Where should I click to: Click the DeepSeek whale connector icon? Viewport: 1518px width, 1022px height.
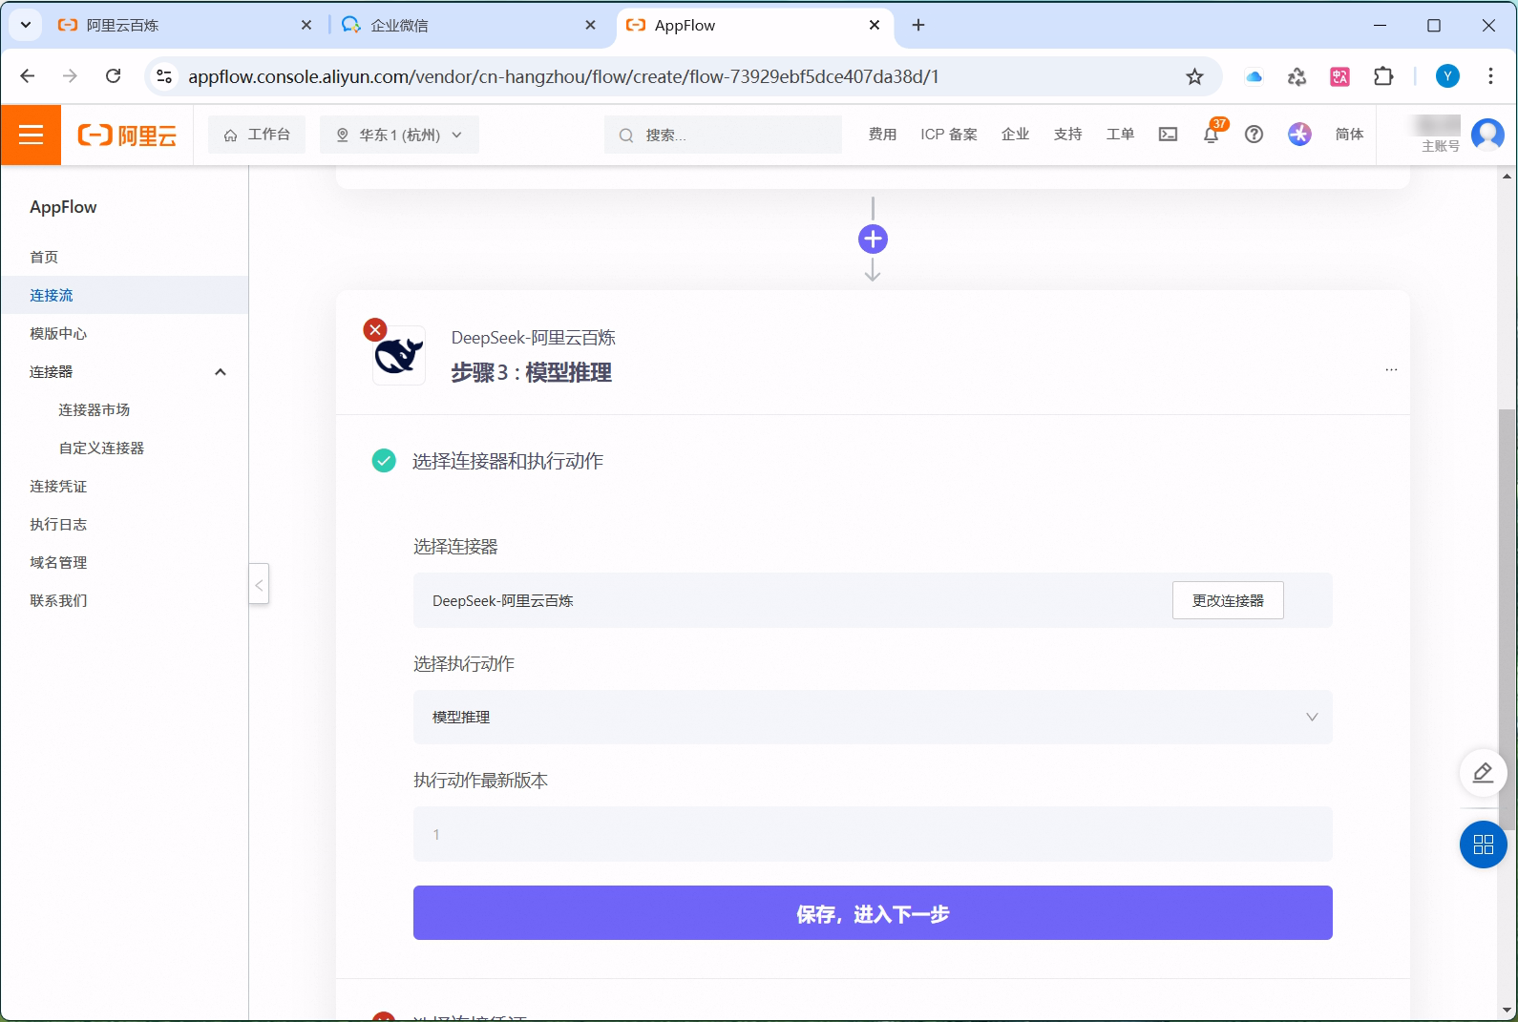(x=399, y=357)
